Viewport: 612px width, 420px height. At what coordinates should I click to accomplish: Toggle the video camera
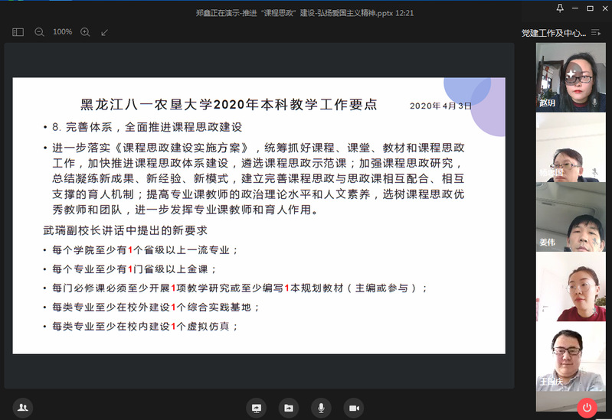tap(353, 408)
